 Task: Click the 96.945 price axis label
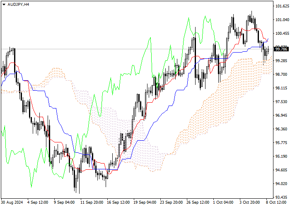pos(282,116)
